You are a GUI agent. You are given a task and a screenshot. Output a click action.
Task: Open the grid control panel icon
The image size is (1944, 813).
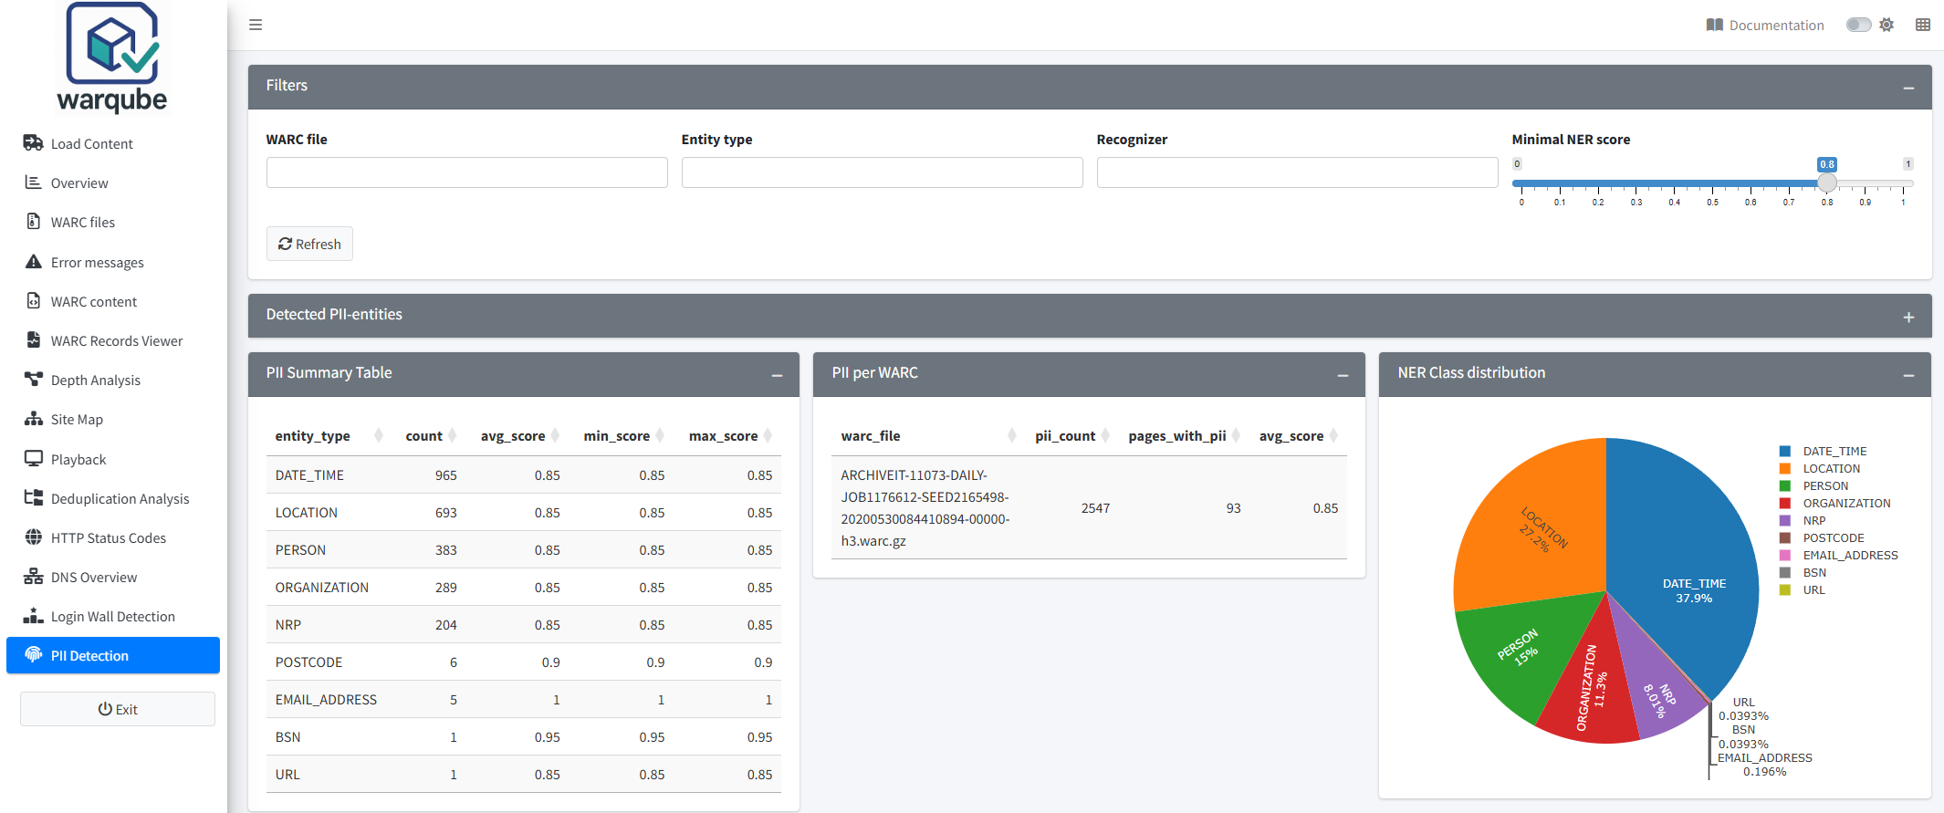(x=1923, y=25)
